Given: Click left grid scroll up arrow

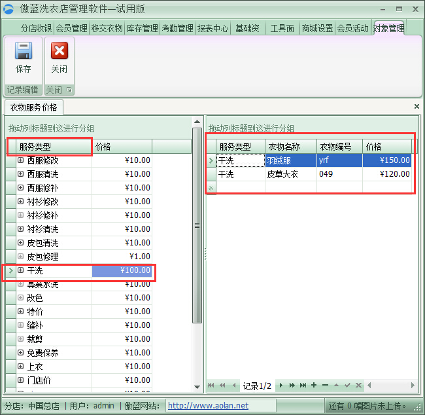Looking at the screenshot, I should [x=197, y=122].
